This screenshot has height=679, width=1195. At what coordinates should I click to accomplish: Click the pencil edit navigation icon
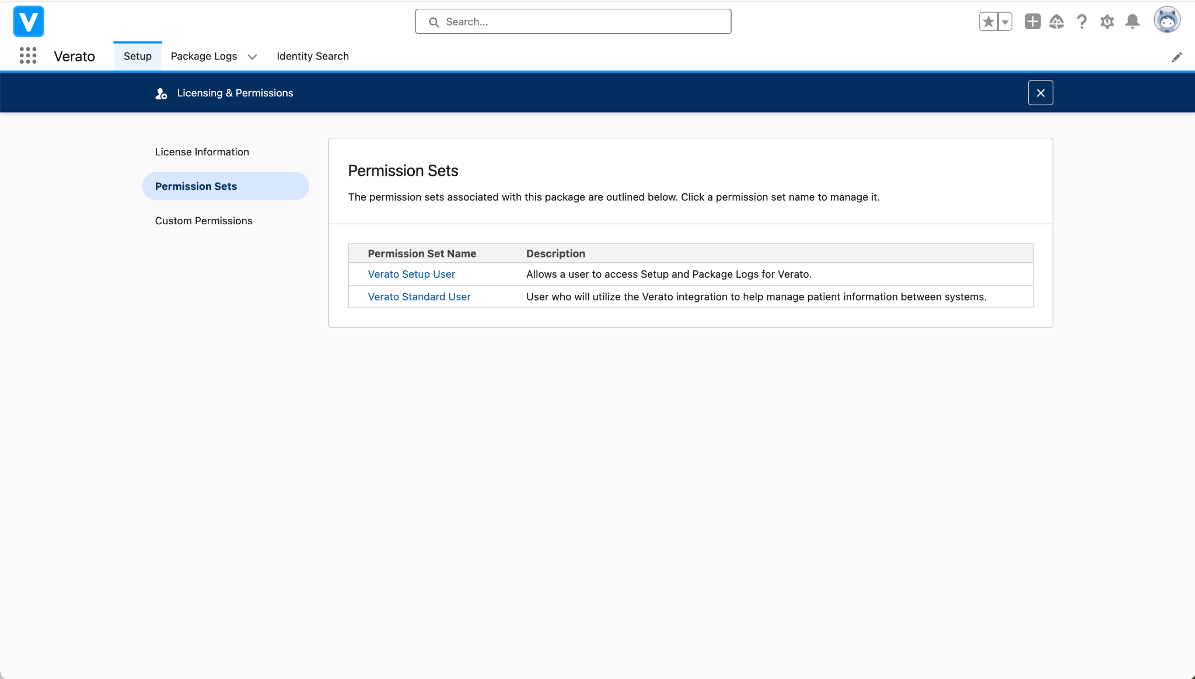pos(1177,57)
